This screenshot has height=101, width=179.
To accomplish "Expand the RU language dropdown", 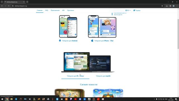I will [128, 10].
